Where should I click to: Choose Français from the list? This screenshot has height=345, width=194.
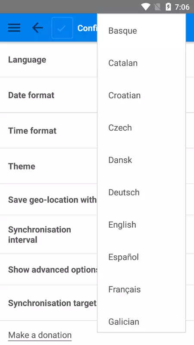point(141,289)
